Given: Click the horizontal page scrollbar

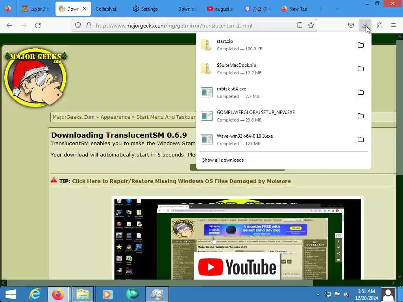Looking at the screenshot, I should coord(159,283).
